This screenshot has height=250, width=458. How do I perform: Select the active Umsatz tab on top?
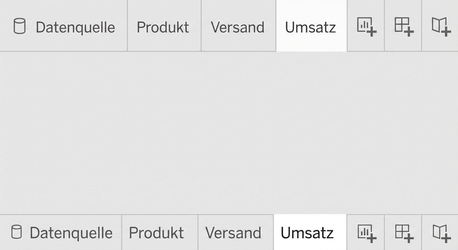click(x=311, y=27)
